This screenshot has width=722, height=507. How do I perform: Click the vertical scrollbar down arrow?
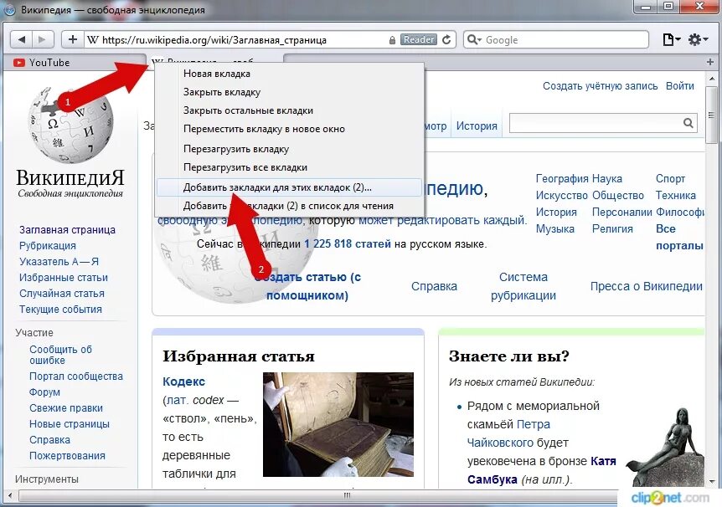711,482
